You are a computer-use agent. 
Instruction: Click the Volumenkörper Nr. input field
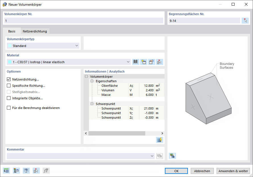(84, 21)
